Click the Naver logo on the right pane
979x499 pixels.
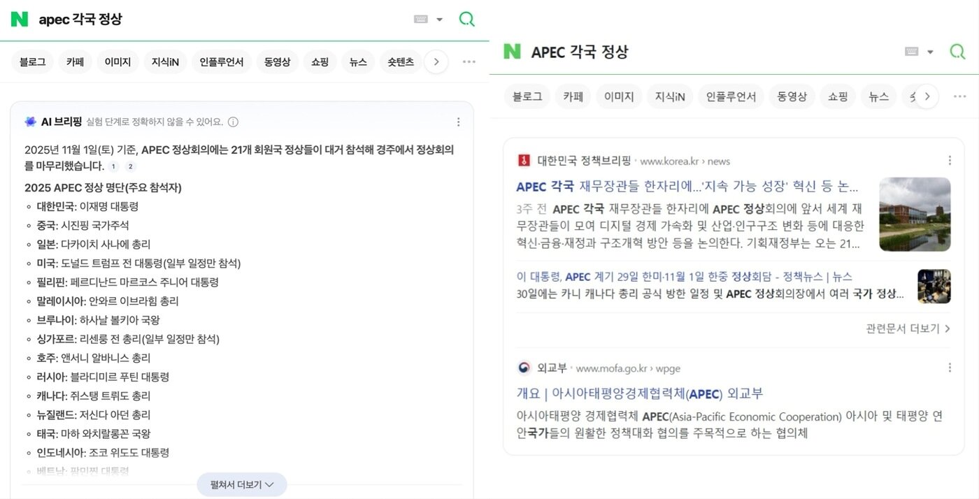click(x=511, y=51)
